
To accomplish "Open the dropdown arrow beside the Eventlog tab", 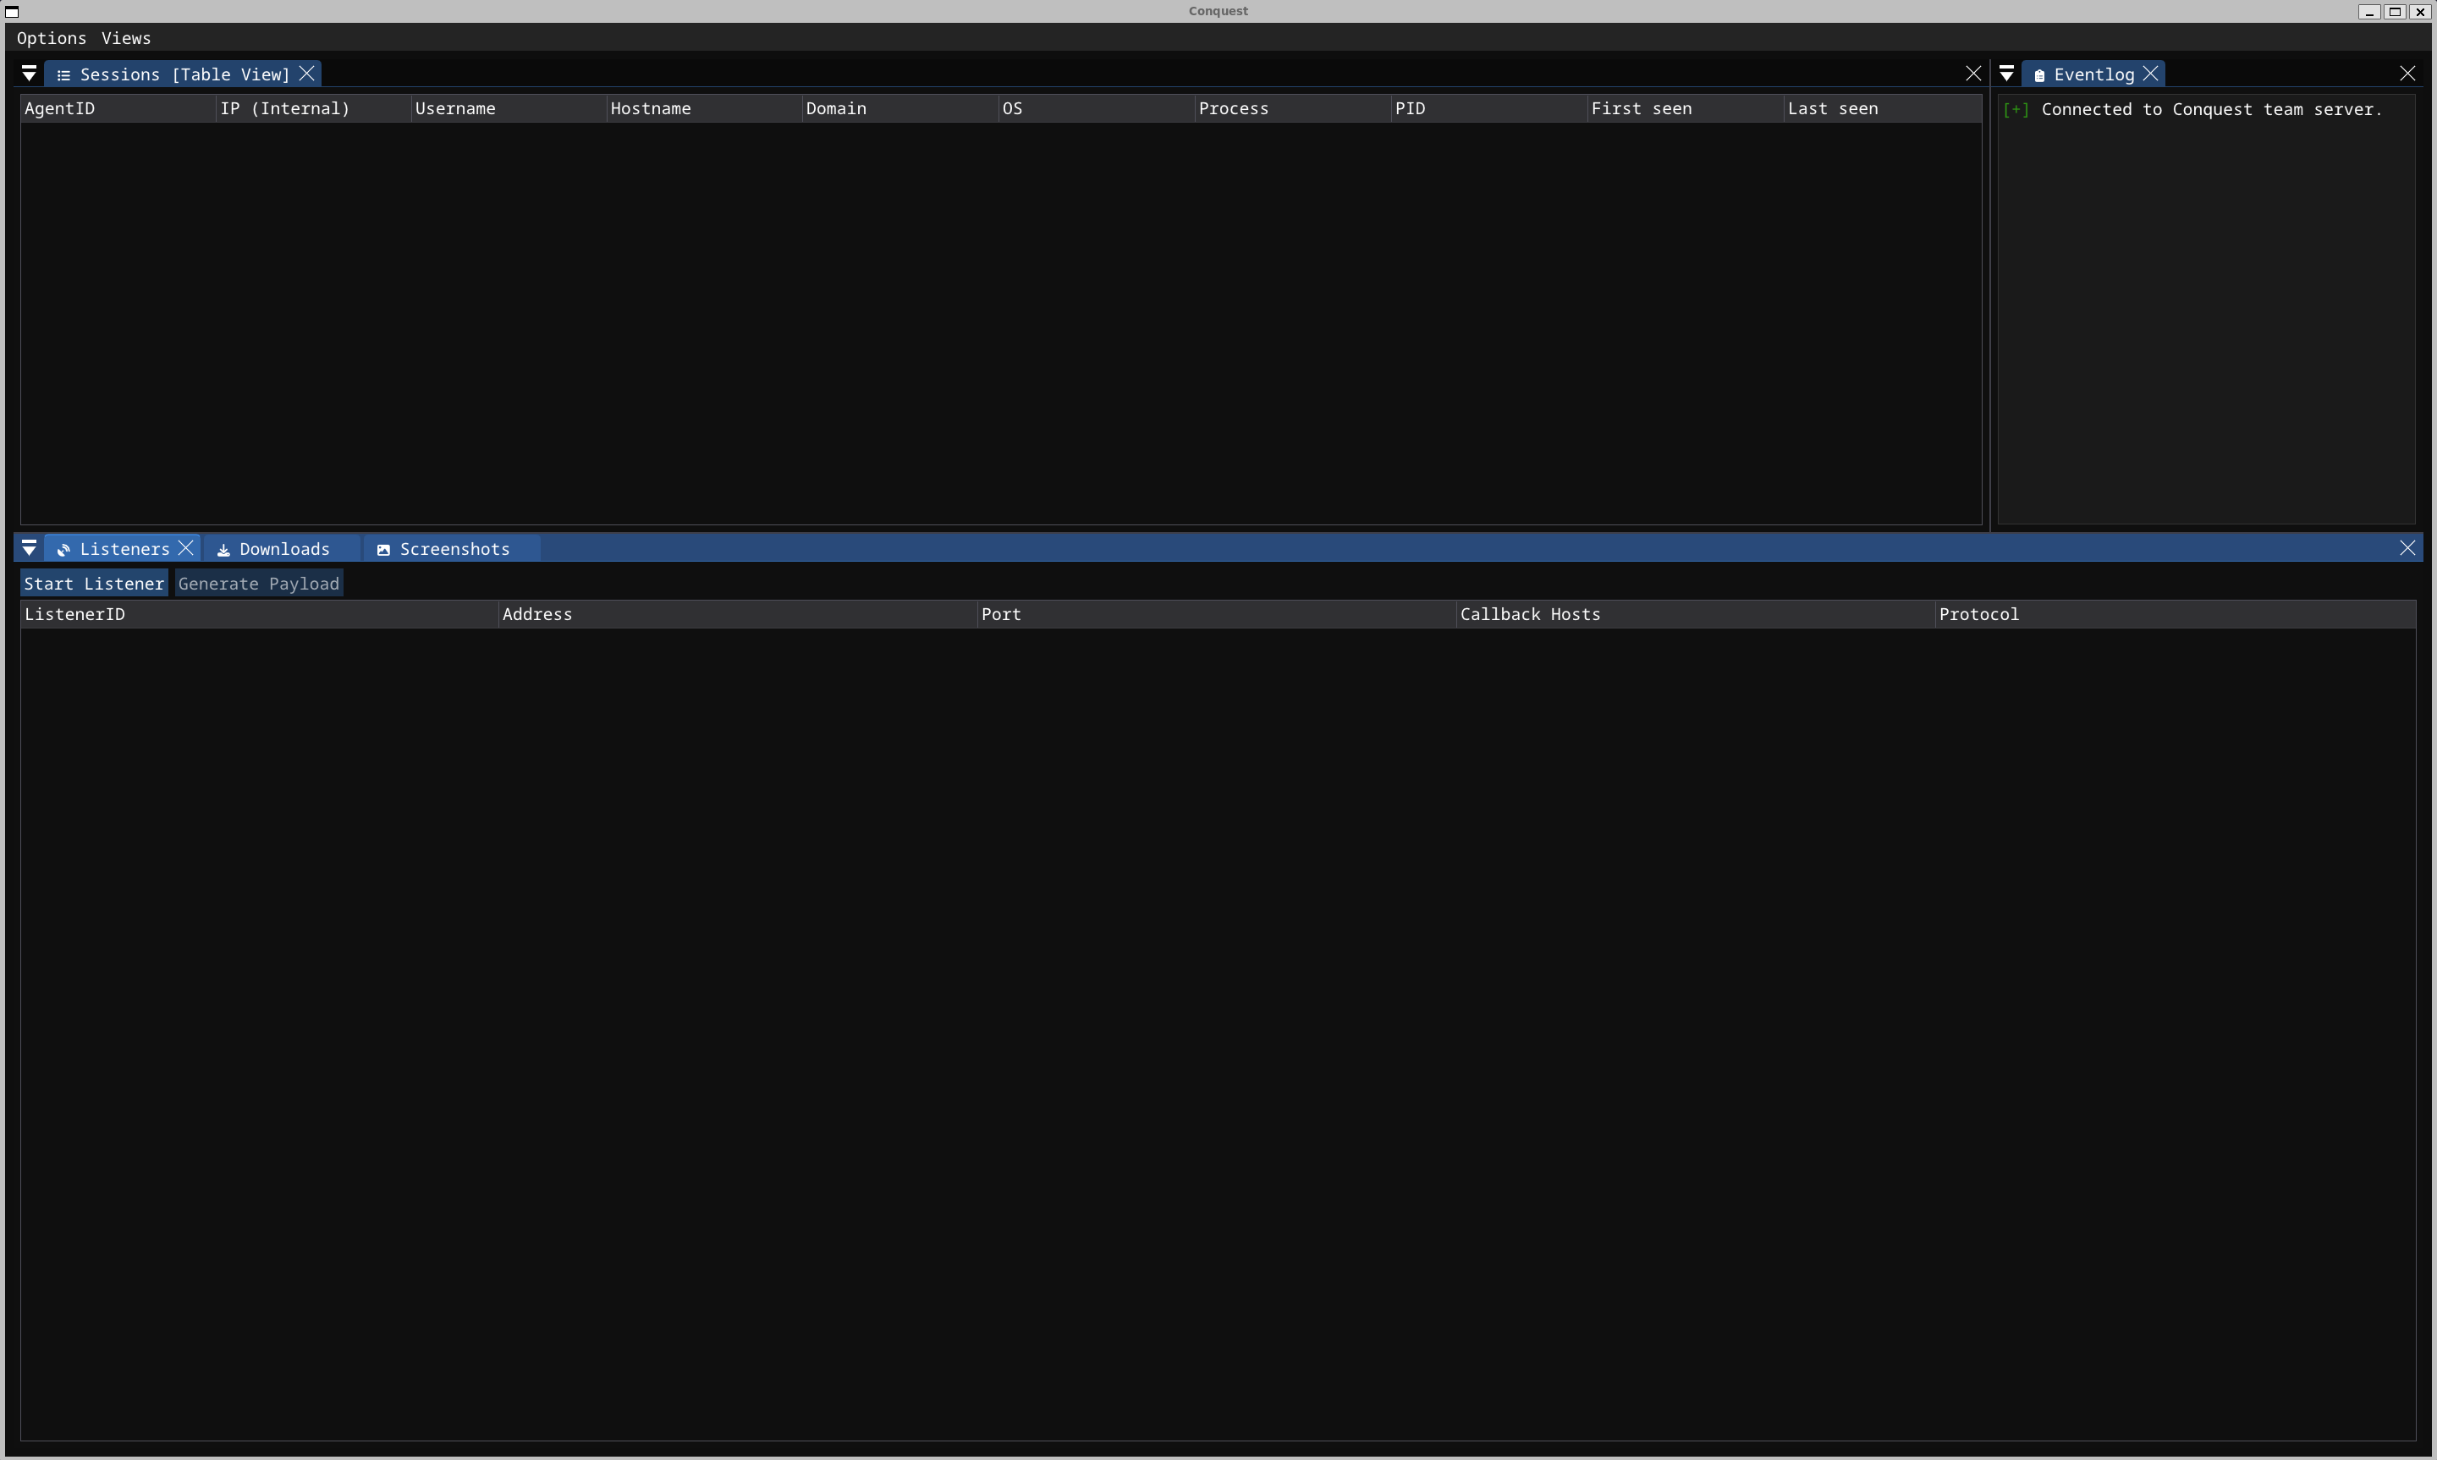I will (2006, 73).
